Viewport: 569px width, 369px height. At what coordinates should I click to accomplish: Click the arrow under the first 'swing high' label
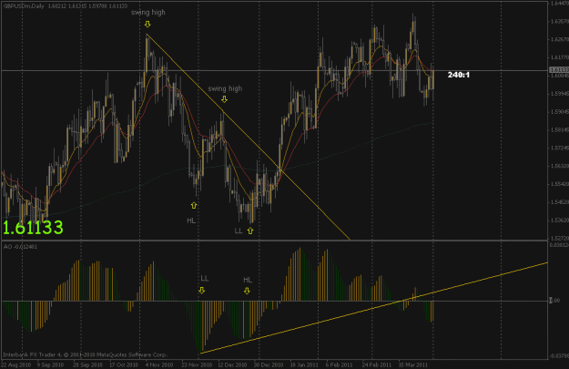click(x=147, y=25)
